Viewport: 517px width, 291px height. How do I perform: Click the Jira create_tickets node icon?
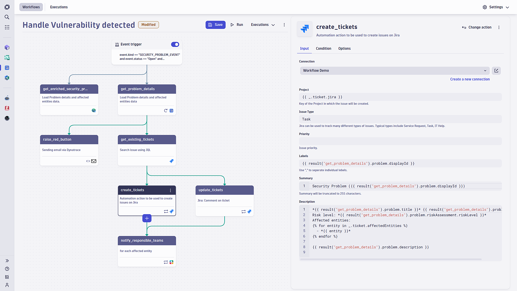click(172, 212)
